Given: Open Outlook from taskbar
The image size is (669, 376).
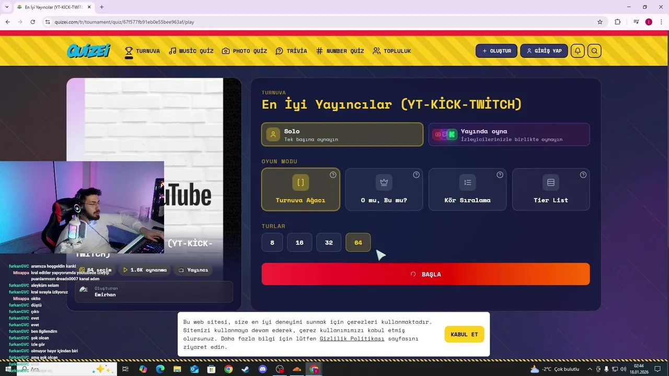Looking at the screenshot, I should tap(194, 369).
